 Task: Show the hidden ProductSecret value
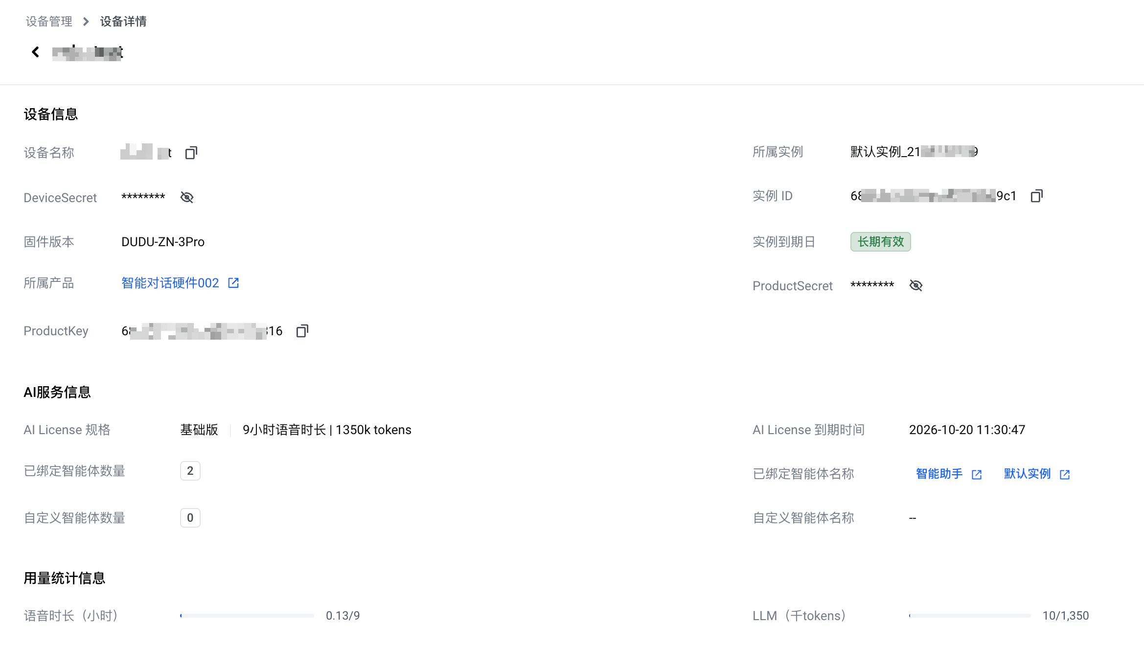[x=915, y=285]
